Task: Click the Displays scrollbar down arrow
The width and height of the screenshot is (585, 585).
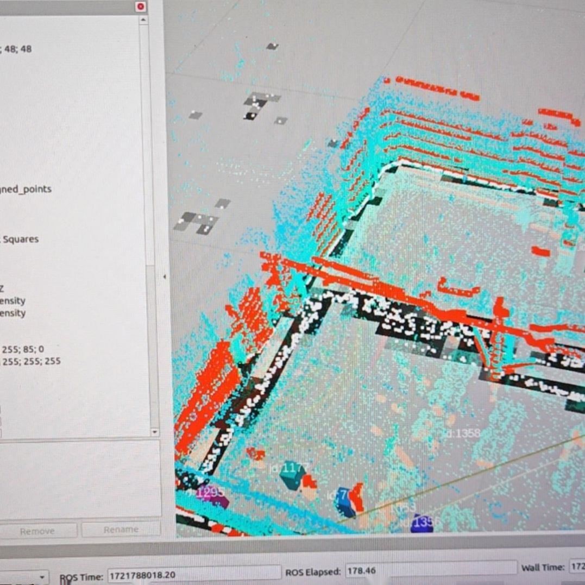Action: click(155, 432)
